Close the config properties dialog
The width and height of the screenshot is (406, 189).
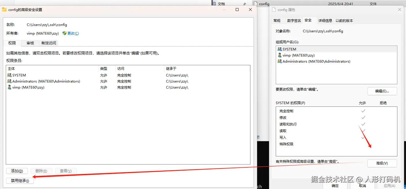[x=399, y=10]
